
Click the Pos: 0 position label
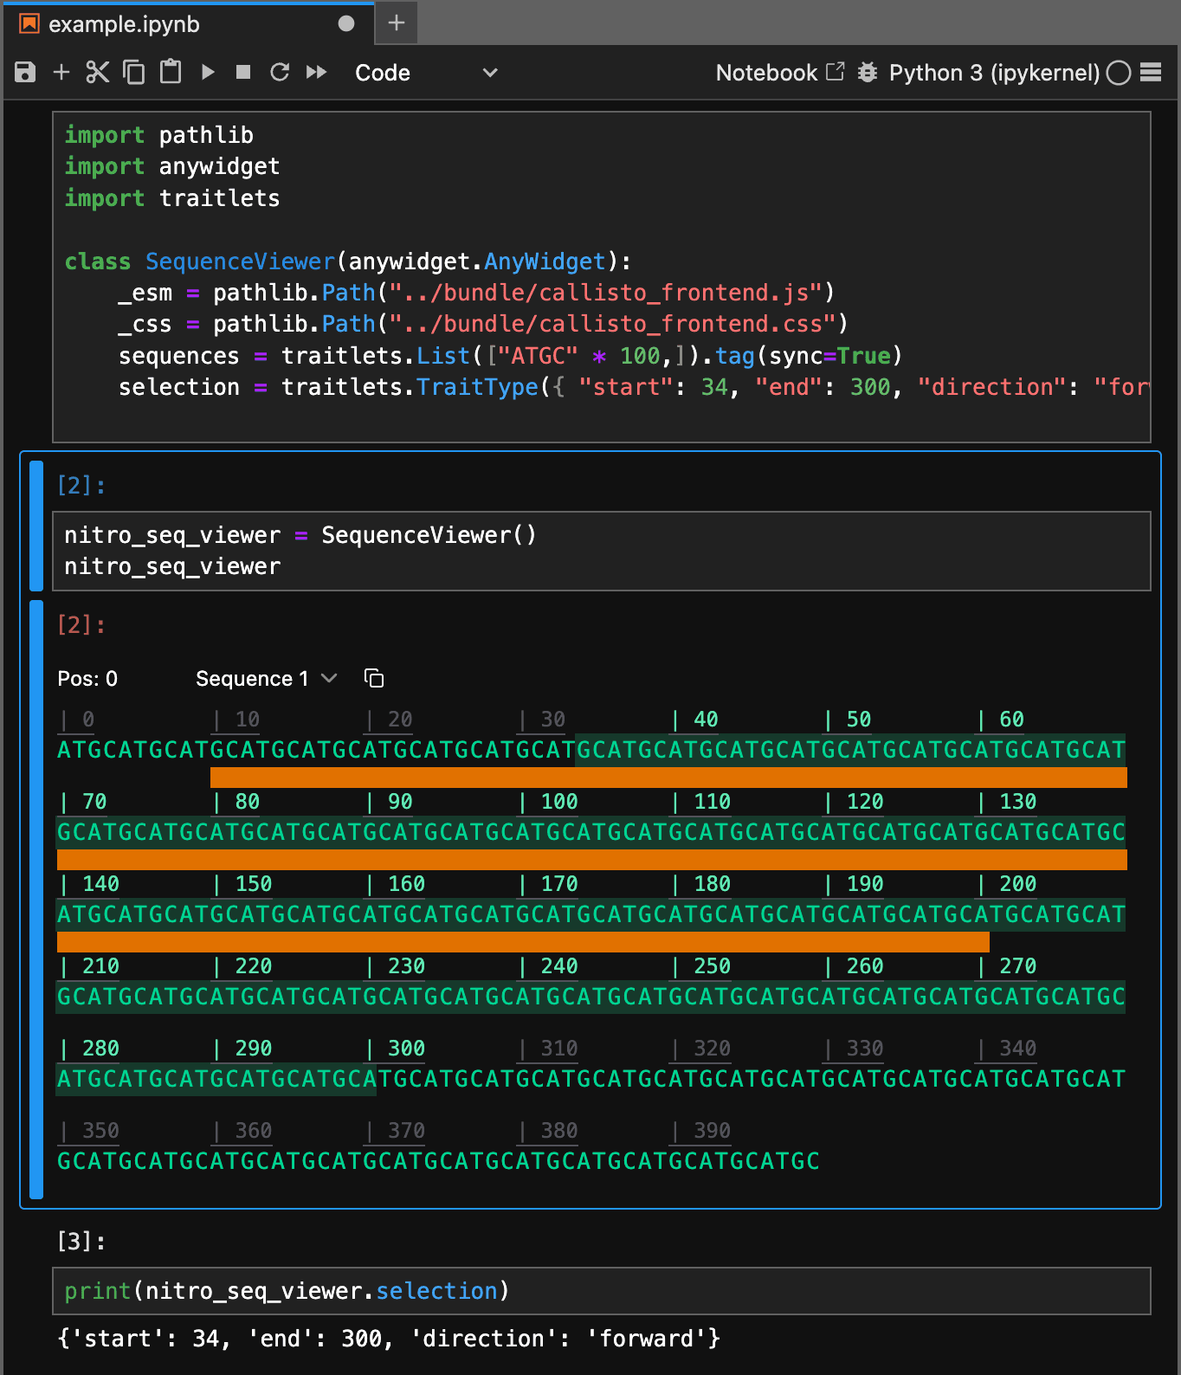(x=87, y=679)
